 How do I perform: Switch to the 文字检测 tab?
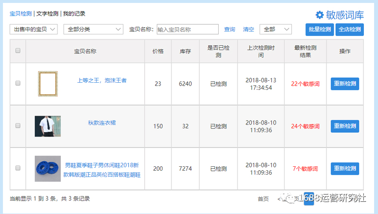click(x=47, y=14)
